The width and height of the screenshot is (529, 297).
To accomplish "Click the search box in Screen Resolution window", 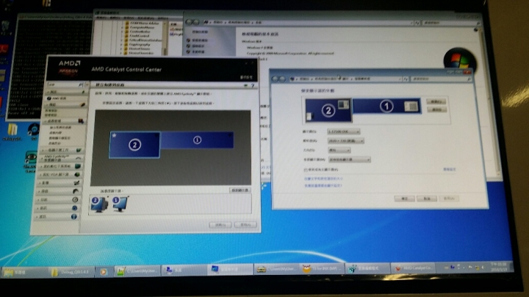I will click(x=441, y=79).
